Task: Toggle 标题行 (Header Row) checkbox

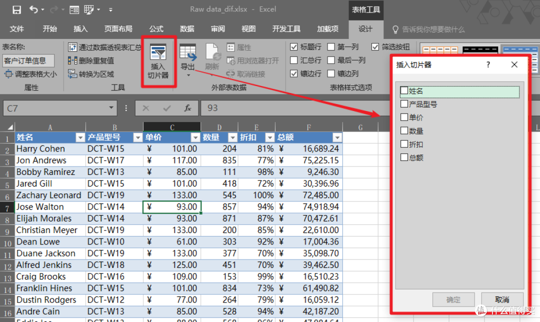Action: 294,47
